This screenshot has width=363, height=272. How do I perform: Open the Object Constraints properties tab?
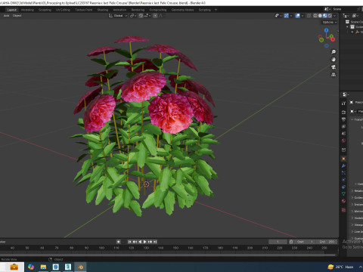pos(343,187)
